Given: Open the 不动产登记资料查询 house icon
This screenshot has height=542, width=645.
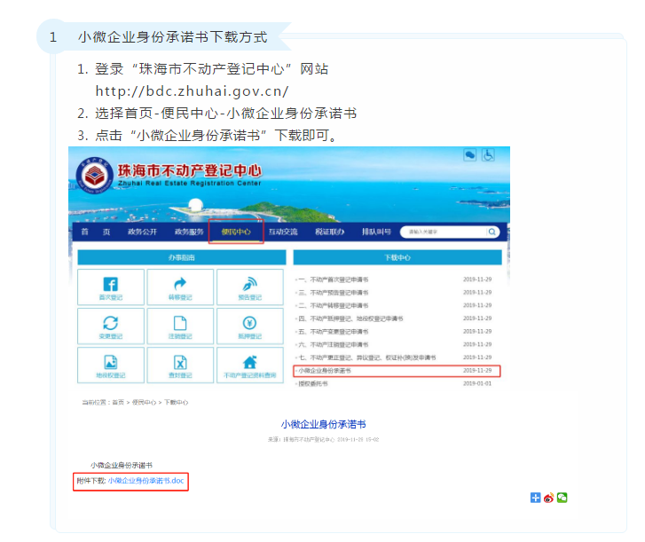Looking at the screenshot, I should click(x=250, y=364).
